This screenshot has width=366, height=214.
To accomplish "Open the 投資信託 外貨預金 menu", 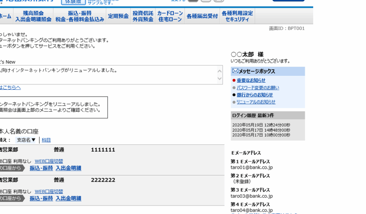I will tap(143, 16).
